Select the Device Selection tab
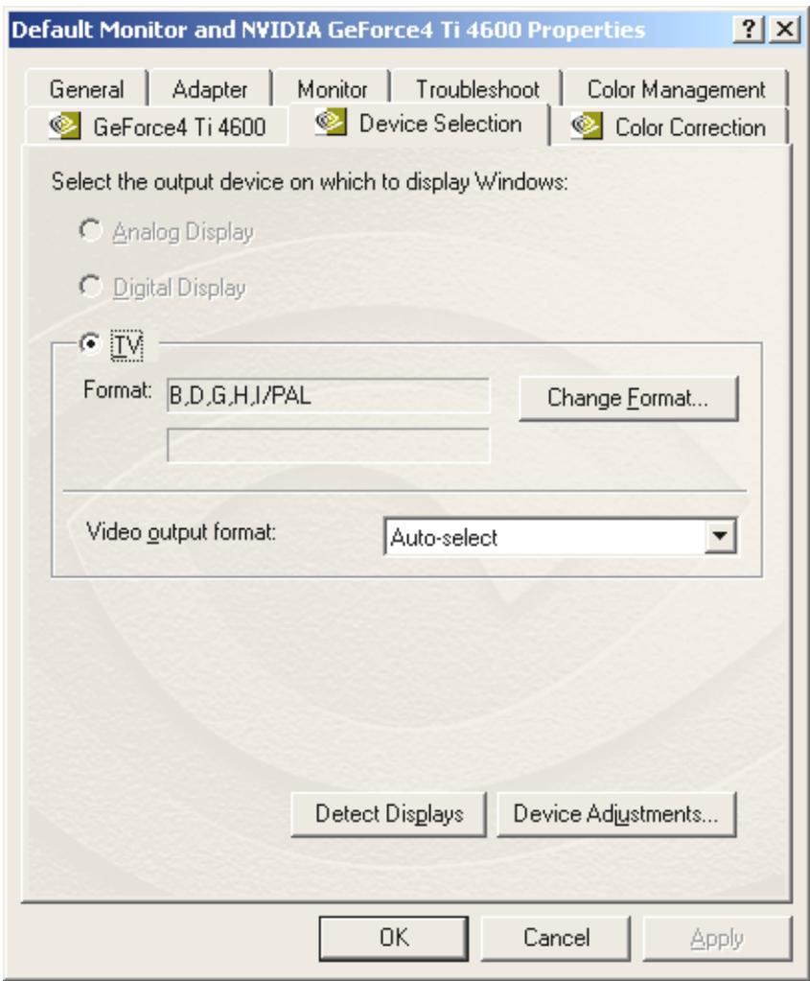Screen dimensions: 810x981 coord(418,124)
